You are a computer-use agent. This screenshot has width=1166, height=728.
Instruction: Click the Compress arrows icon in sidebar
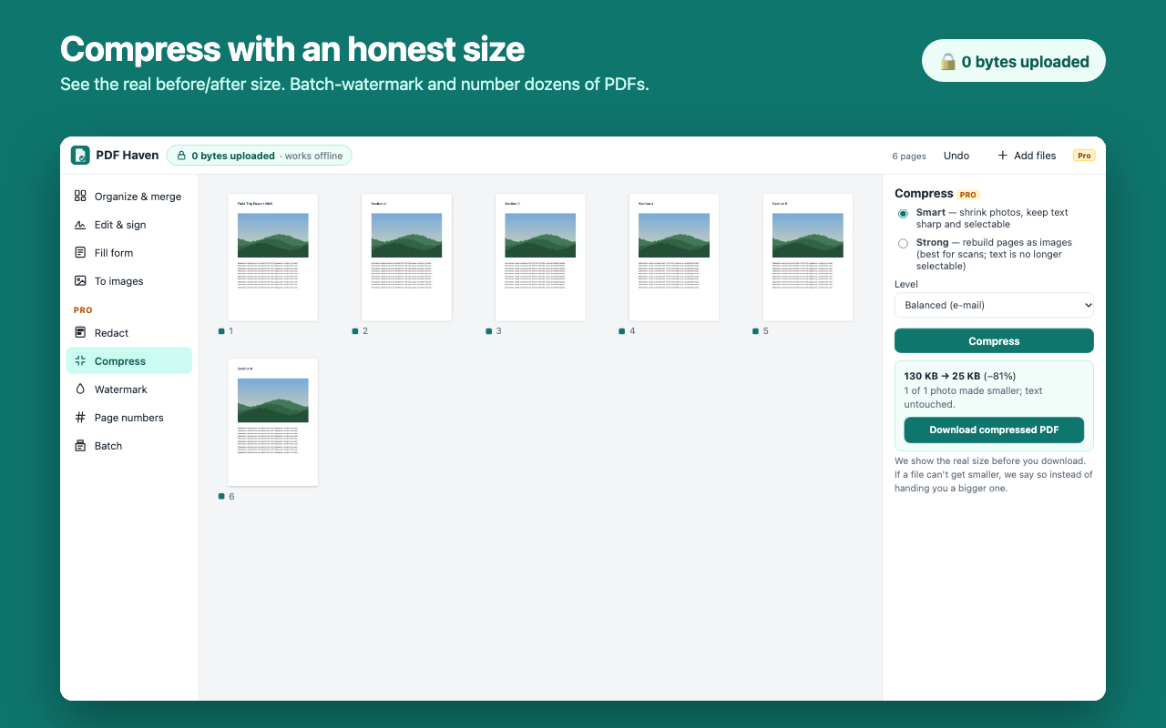[x=80, y=361]
